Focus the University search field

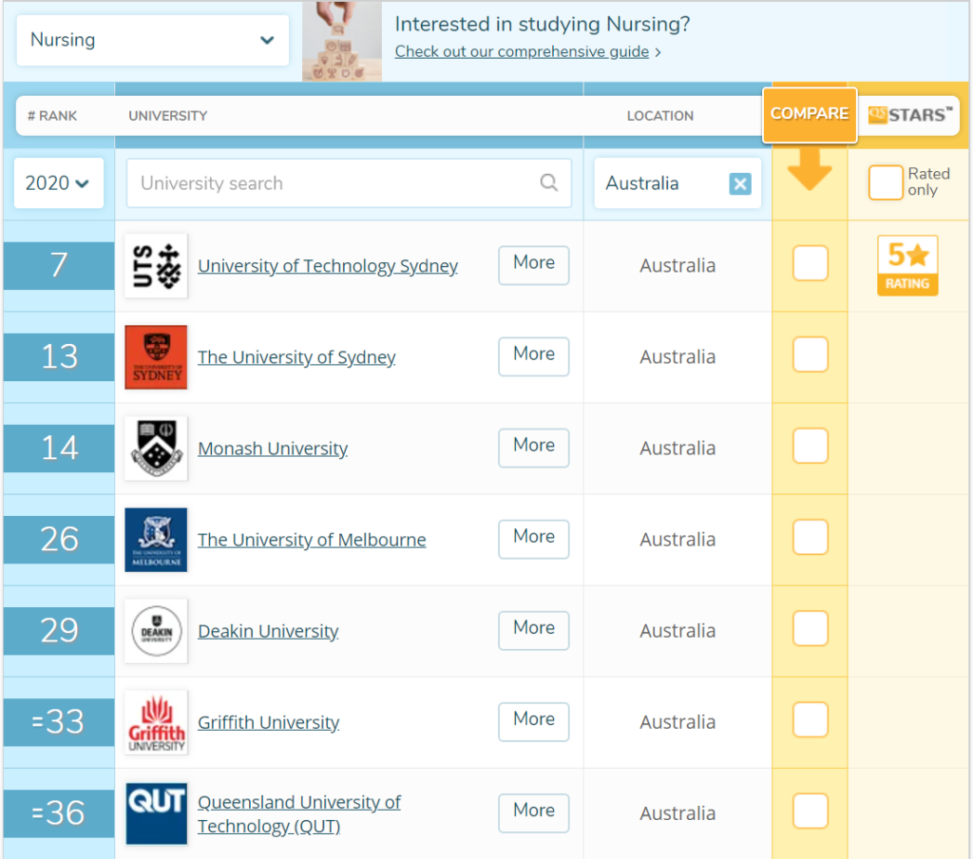point(349,183)
